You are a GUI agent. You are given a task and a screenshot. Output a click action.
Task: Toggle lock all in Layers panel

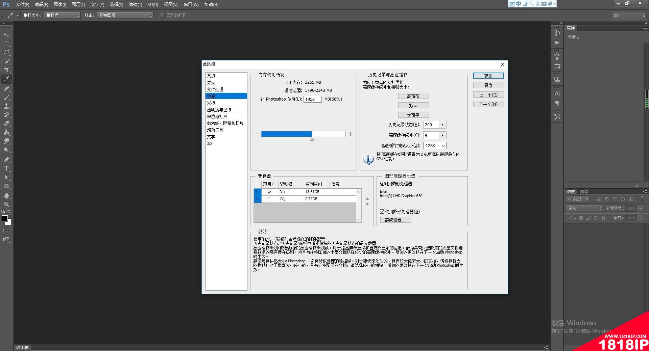coord(603,218)
